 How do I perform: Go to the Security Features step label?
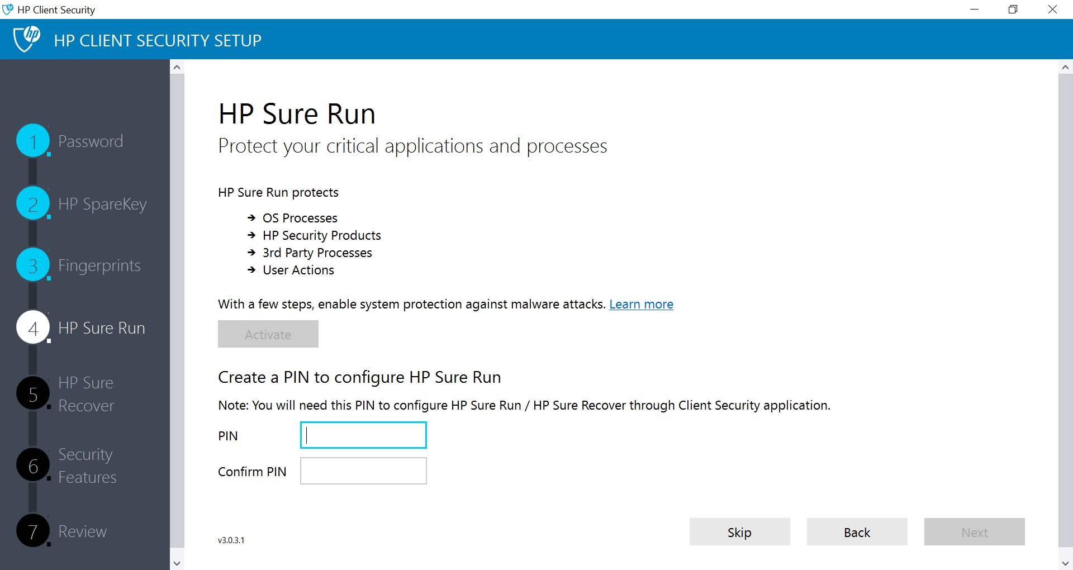pos(87,465)
